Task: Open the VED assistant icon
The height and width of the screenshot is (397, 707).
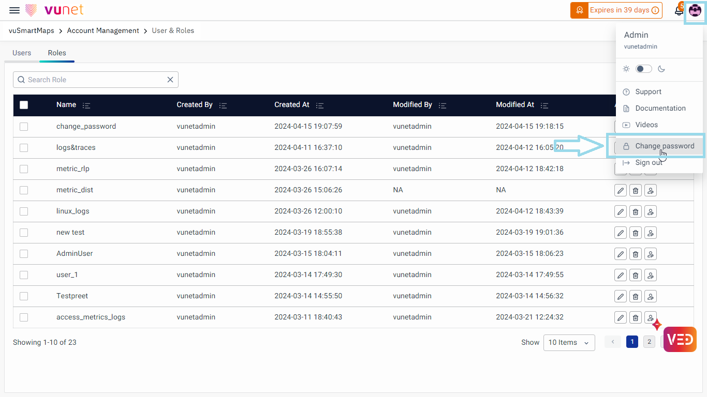Action: click(x=680, y=339)
